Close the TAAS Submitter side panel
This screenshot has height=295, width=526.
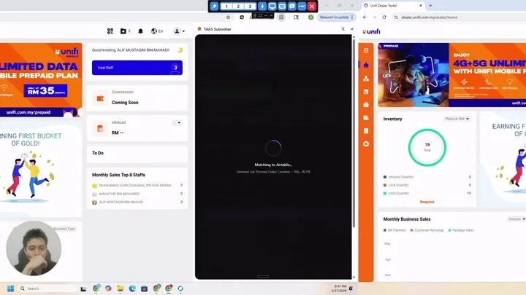352,29
